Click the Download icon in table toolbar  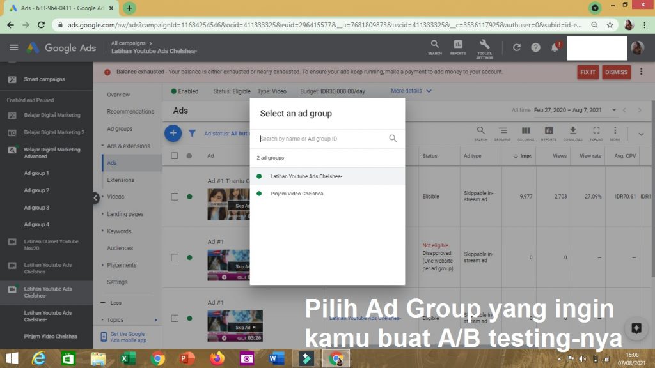(572, 132)
